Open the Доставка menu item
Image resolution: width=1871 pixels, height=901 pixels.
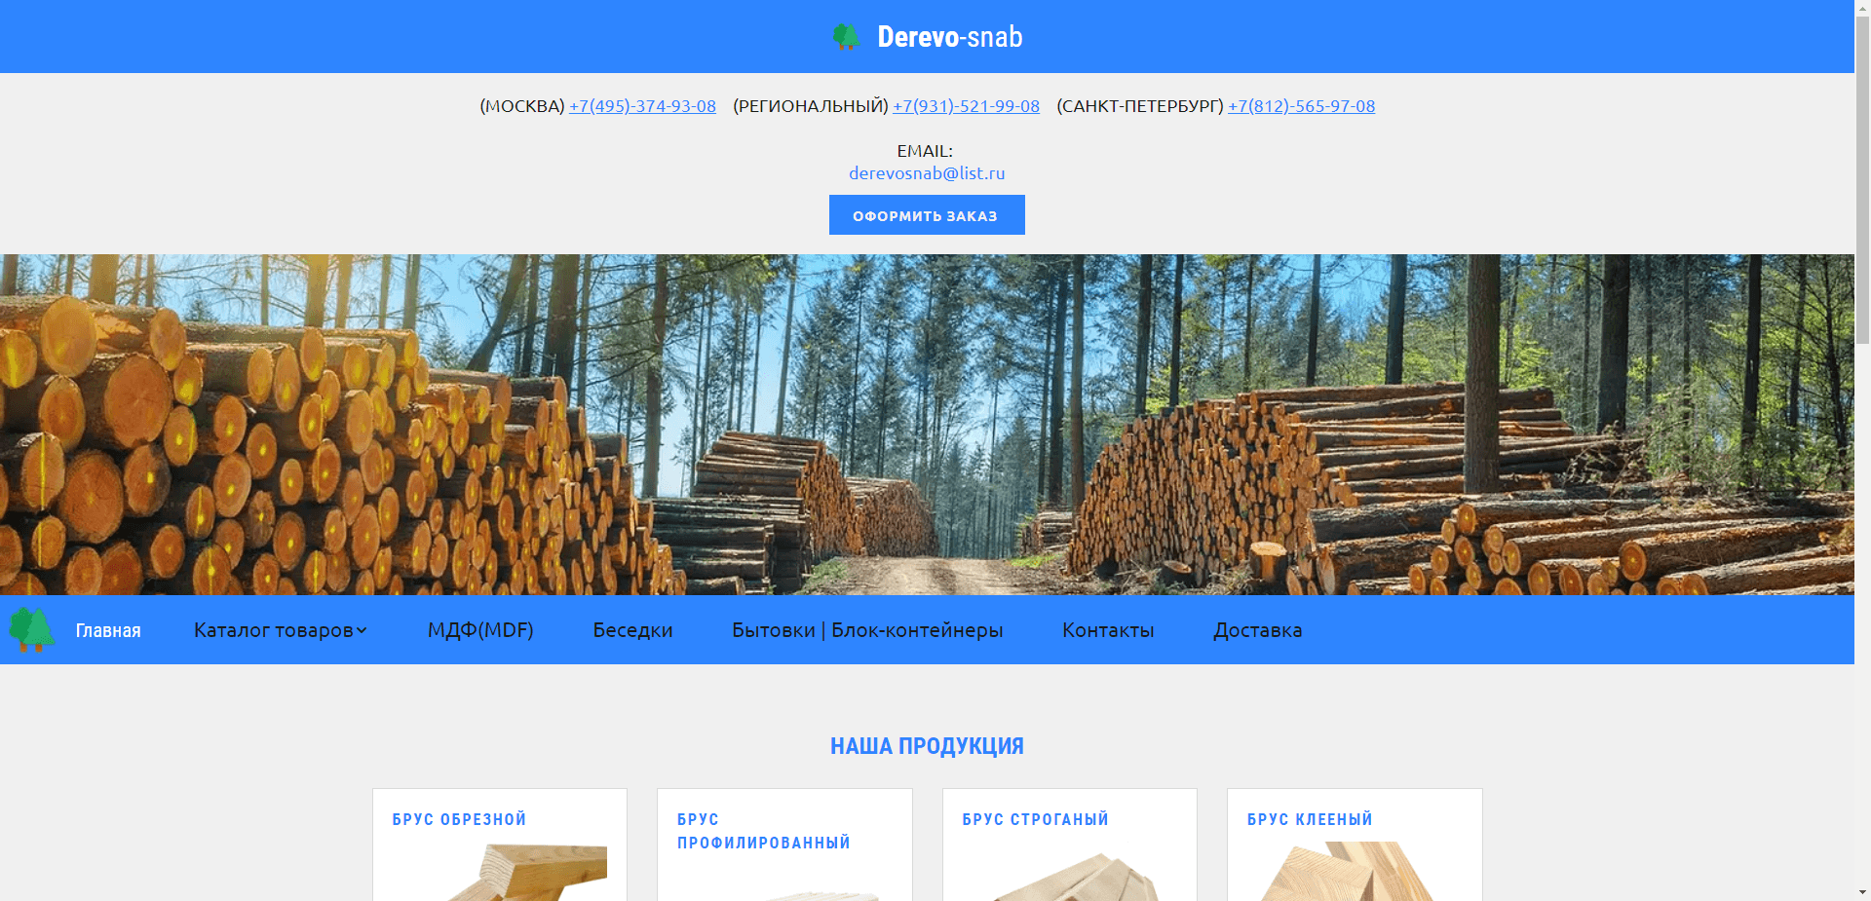click(1257, 630)
